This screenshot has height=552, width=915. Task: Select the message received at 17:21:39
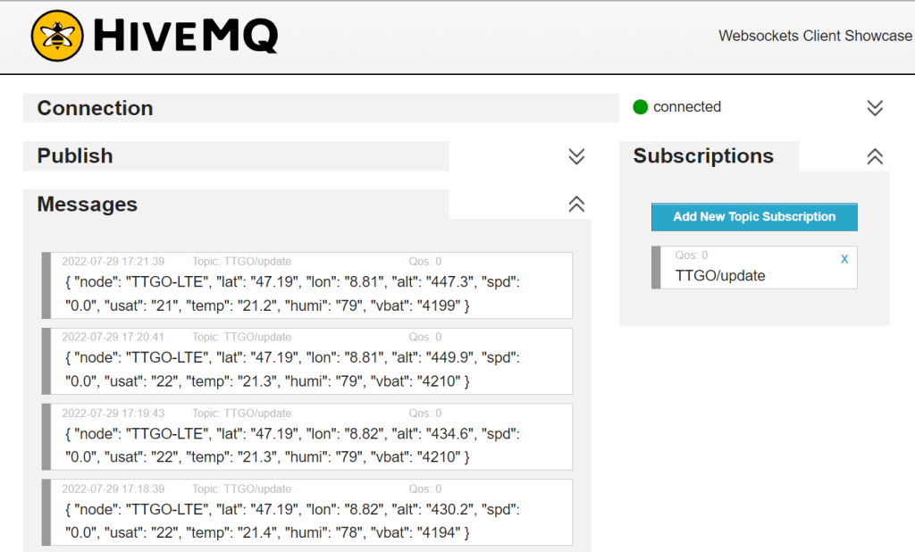point(306,294)
